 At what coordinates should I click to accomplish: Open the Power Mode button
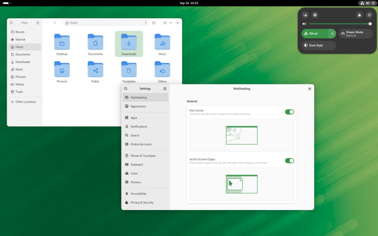pos(356,34)
